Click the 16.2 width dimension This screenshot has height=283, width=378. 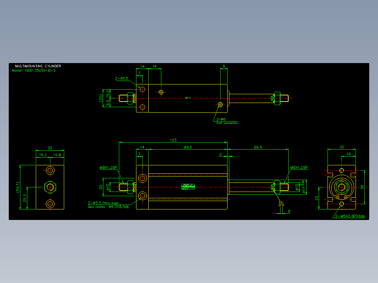click(x=43, y=155)
